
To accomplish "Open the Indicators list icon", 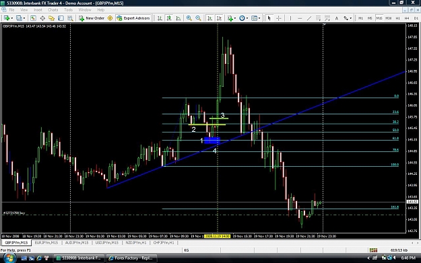I will 230,18.
